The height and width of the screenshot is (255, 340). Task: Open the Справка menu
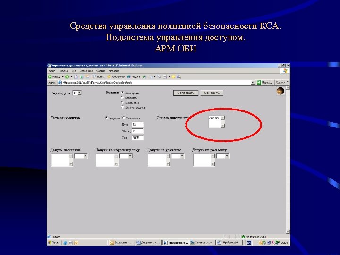click(114, 71)
